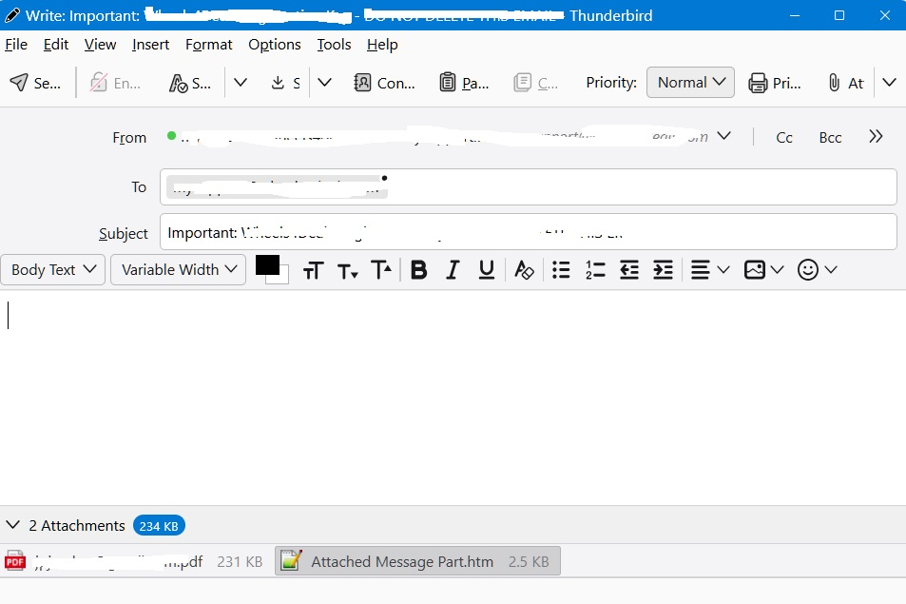Click the Send message icon
Viewport: 906px width, 604px height.
pos(19,83)
